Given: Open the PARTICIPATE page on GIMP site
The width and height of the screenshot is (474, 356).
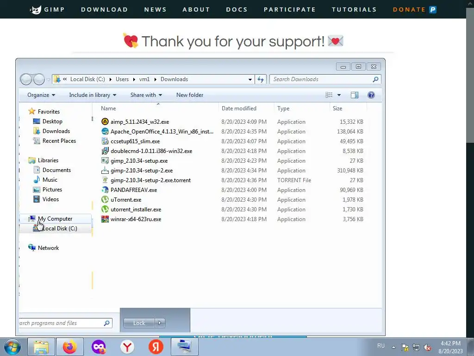Looking at the screenshot, I should [290, 10].
